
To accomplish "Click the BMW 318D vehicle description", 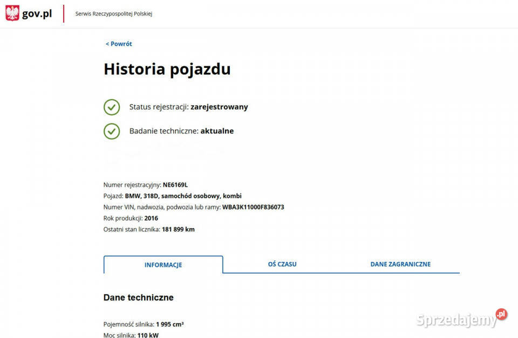I will click(183, 196).
